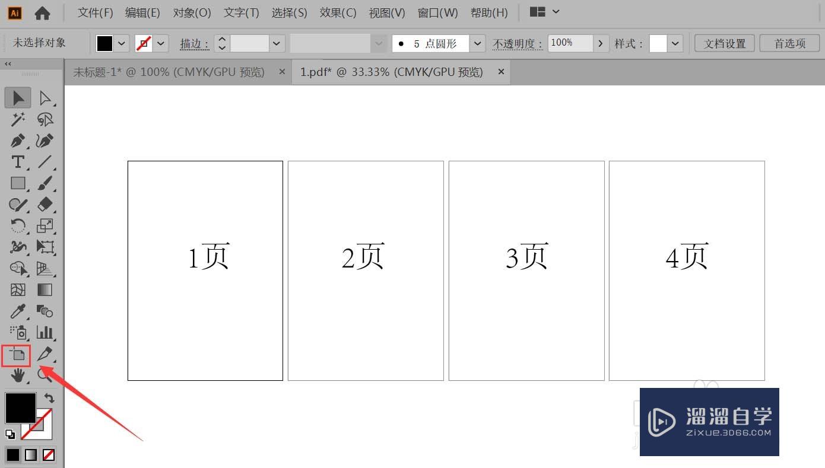
Task: Open the brush definition dropdown (5 点圆形)
Action: [478, 43]
